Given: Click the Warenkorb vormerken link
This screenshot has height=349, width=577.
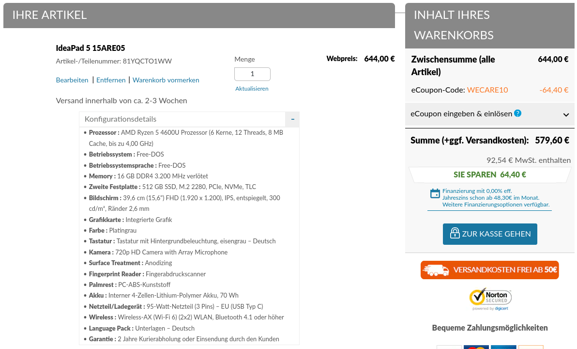Looking at the screenshot, I should tap(166, 80).
